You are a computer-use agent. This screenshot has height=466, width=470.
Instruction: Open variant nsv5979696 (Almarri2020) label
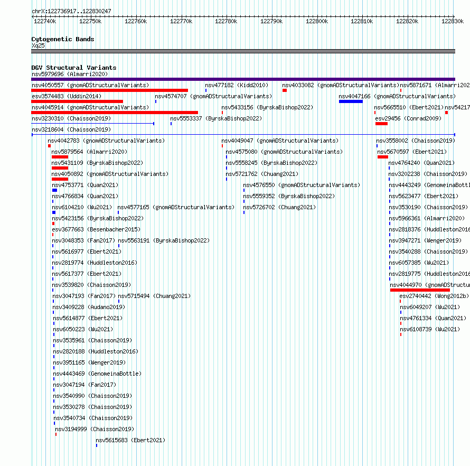70,74
